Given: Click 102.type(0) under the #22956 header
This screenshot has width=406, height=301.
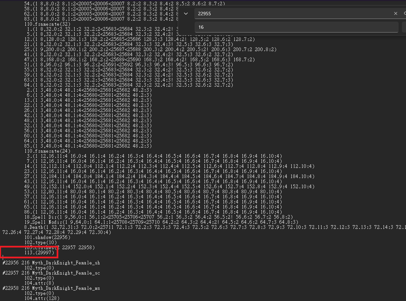Looking at the screenshot, I should (39, 268).
